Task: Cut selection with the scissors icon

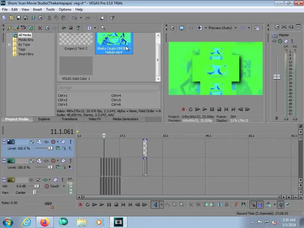Action: click(49, 18)
